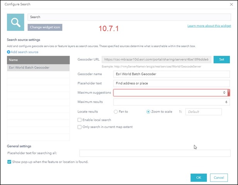238x185 pixels.
Task: Select the Pan to radio option
Action: [x=116, y=112]
